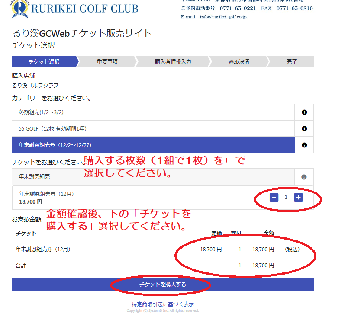Select 55 GOLF (12枚 有効期限1年) category
364x320 pixels.
tap(153, 128)
